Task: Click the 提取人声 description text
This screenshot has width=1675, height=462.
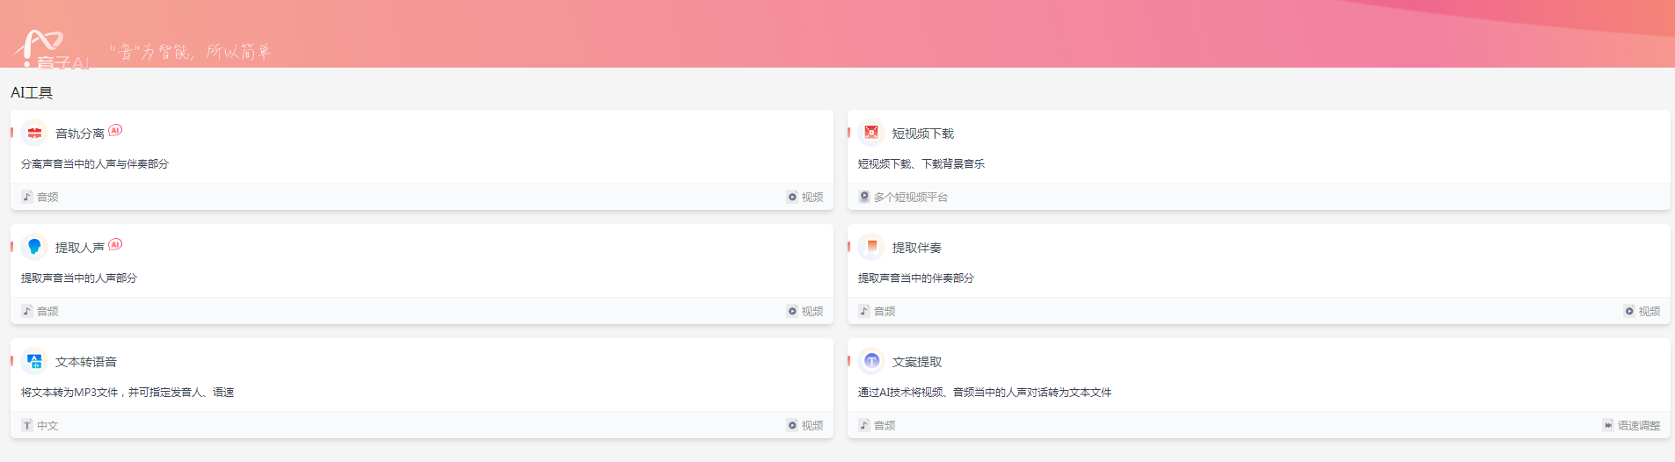Action: pos(79,278)
